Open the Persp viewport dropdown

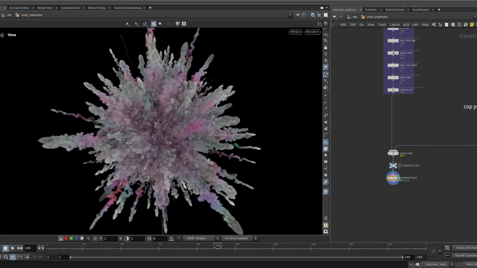[295, 32]
